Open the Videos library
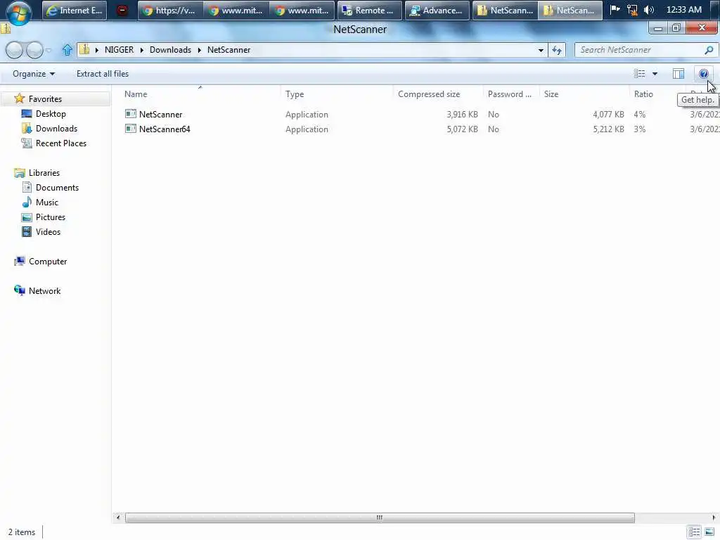The width and height of the screenshot is (720, 540). (48, 232)
